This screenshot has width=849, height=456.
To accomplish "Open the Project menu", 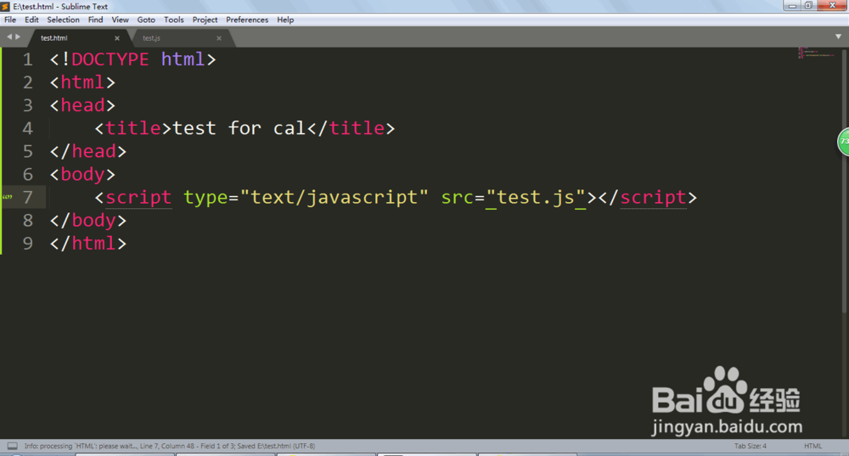I will (x=205, y=20).
